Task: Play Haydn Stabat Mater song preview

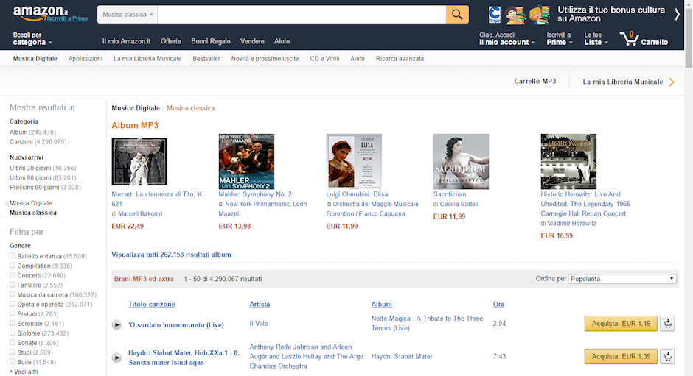Action: 116,358
